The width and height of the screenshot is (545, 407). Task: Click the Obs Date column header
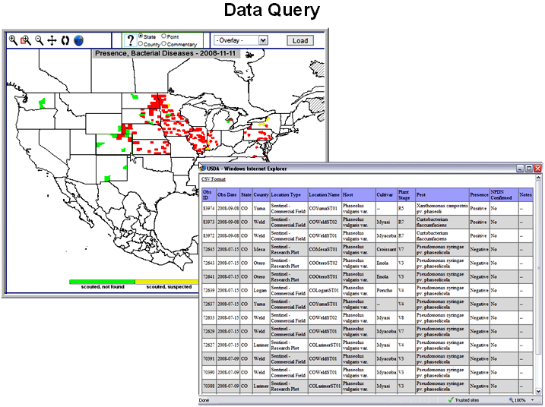[x=227, y=195]
